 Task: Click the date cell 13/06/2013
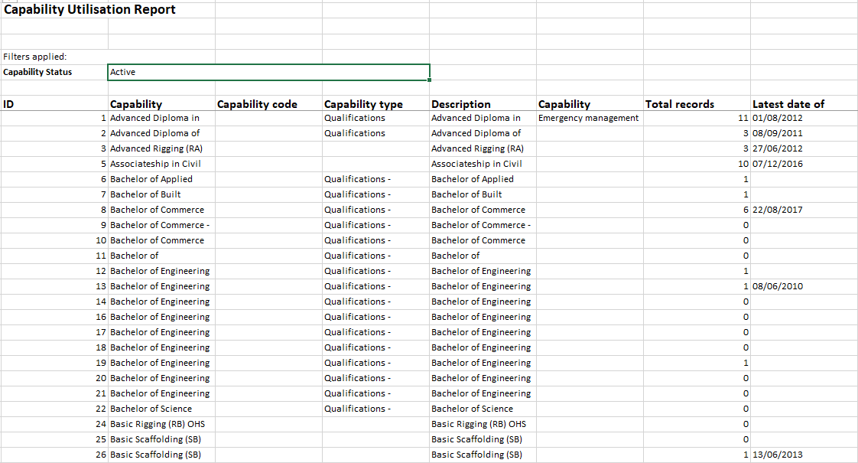click(x=778, y=455)
